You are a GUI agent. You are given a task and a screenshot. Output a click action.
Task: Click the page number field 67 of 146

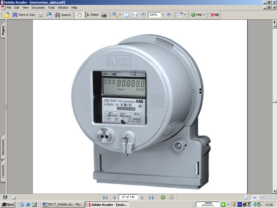point(128,197)
